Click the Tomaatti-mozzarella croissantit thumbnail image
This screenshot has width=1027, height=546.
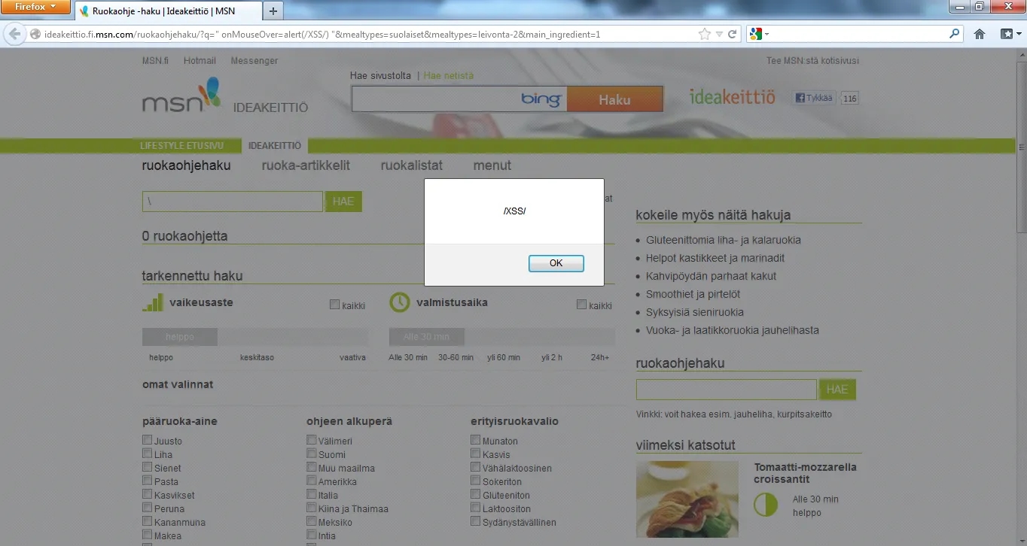[687, 499]
